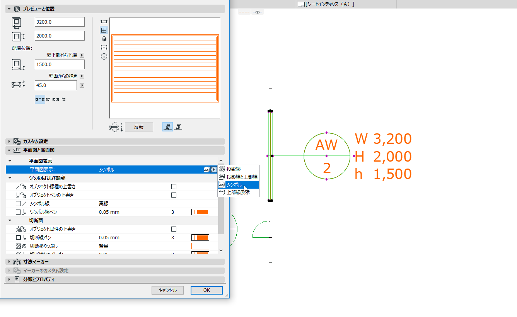Tick the オブジェクトペンの上書き checkbox
Screen dimensions: 517x317
(174, 195)
